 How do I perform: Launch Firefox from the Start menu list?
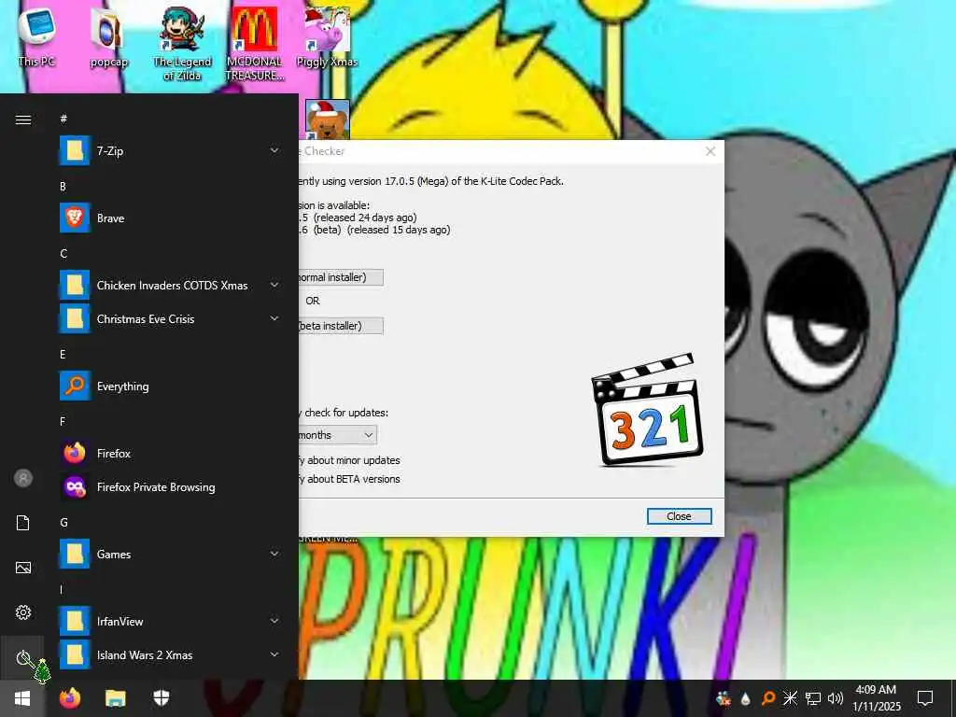(171, 453)
